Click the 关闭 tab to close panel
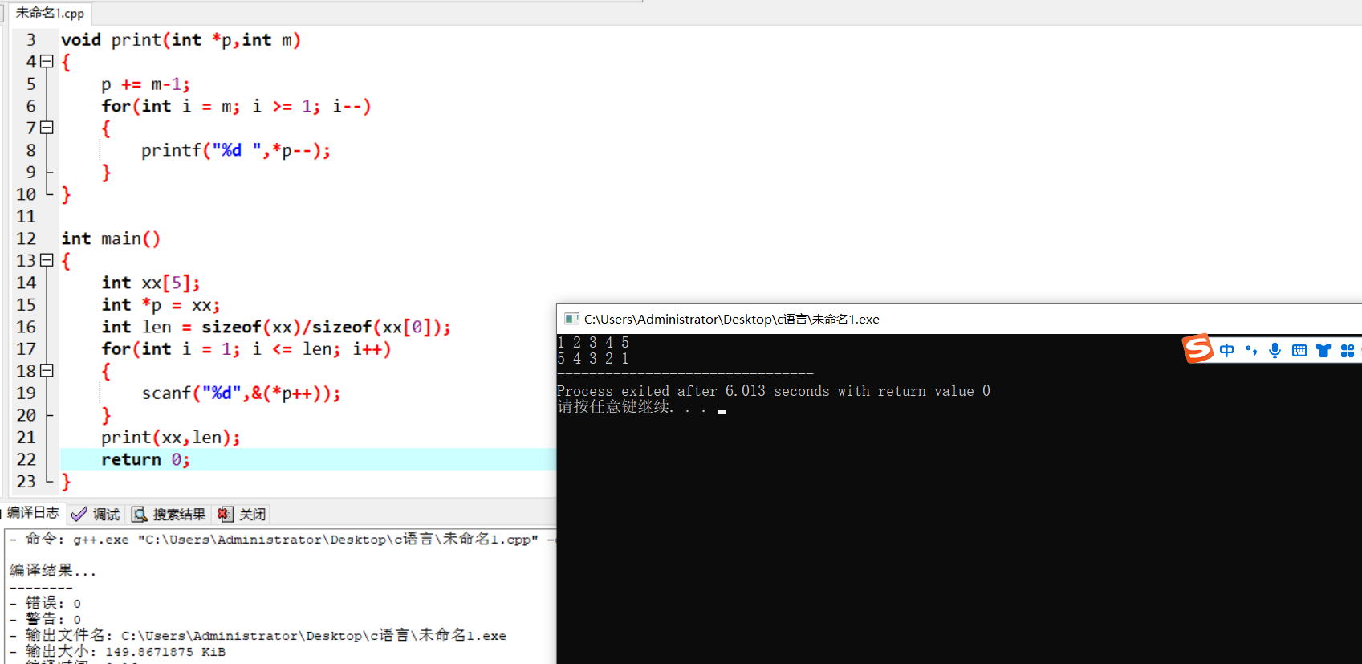Screen dimensions: 1362x664 242,514
